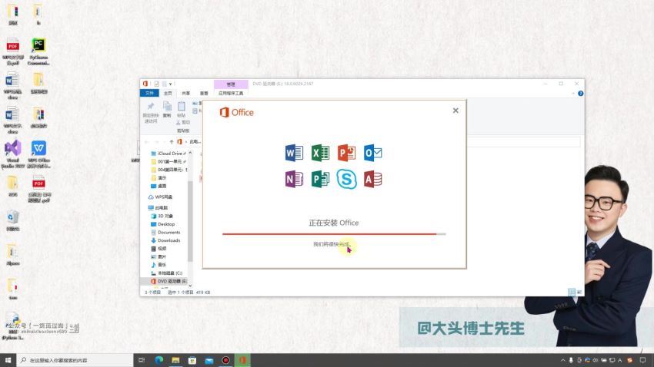Viewport: 654px width, 367px height.
Task: Click the Excel icon in installer
Action: 320,153
